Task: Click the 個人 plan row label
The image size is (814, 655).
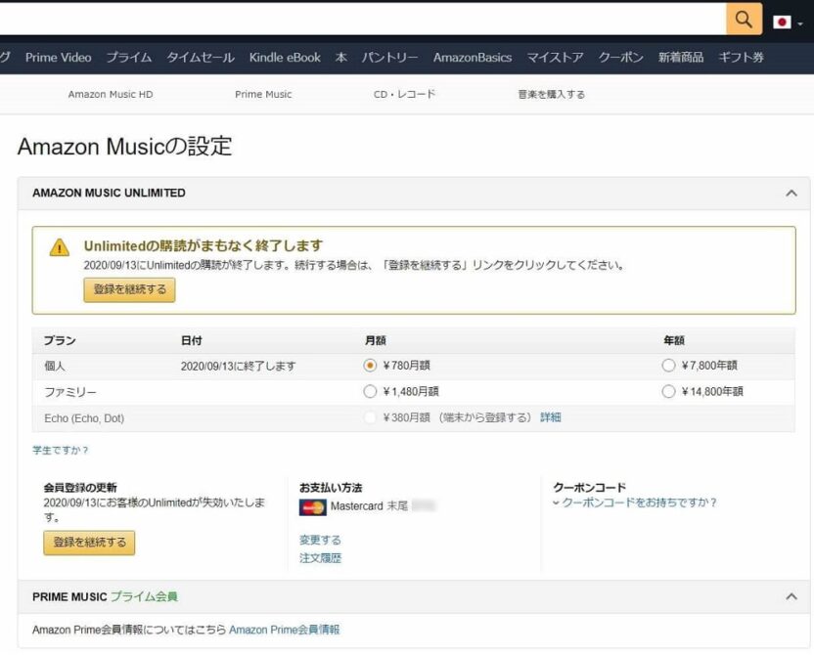Action: pos(55,367)
